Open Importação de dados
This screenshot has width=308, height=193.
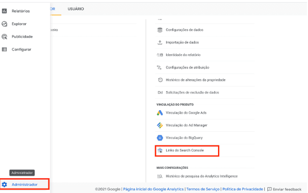(x=183, y=42)
